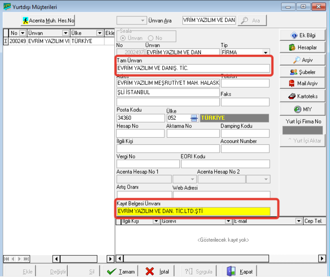Open Arşiv archive button
This screenshot has width=330, height=278.
[x=302, y=60]
